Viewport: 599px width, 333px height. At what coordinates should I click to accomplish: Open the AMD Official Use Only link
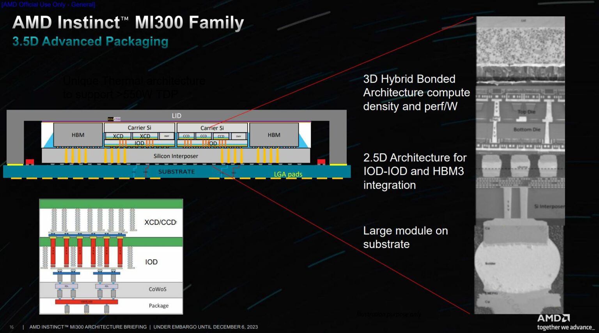[x=48, y=4]
